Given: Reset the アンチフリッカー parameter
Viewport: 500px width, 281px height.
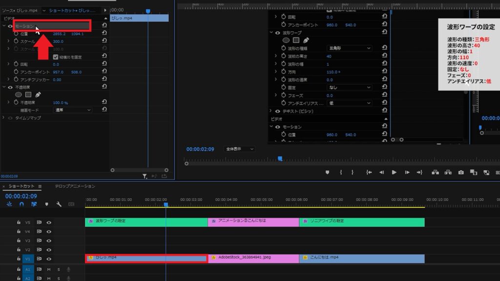Looking at the screenshot, I should (x=104, y=79).
